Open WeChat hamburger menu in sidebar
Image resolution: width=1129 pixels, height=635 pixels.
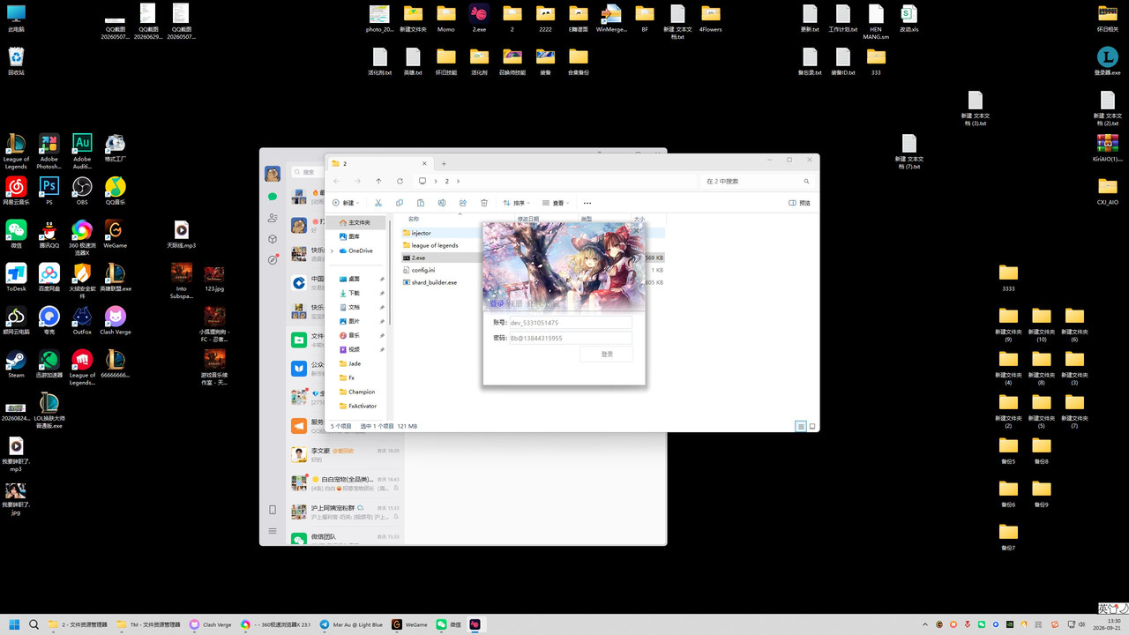tap(273, 531)
